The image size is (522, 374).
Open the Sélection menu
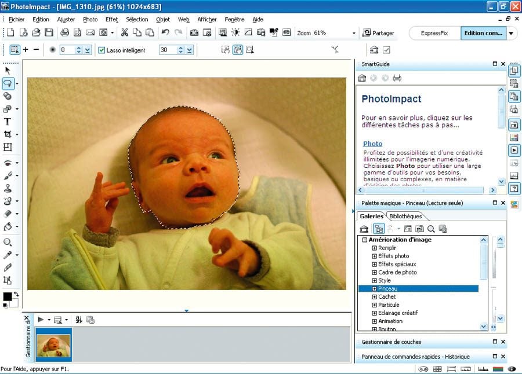point(137,19)
